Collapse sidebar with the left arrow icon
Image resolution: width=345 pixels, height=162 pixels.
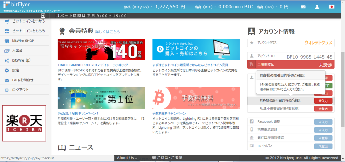43,16
